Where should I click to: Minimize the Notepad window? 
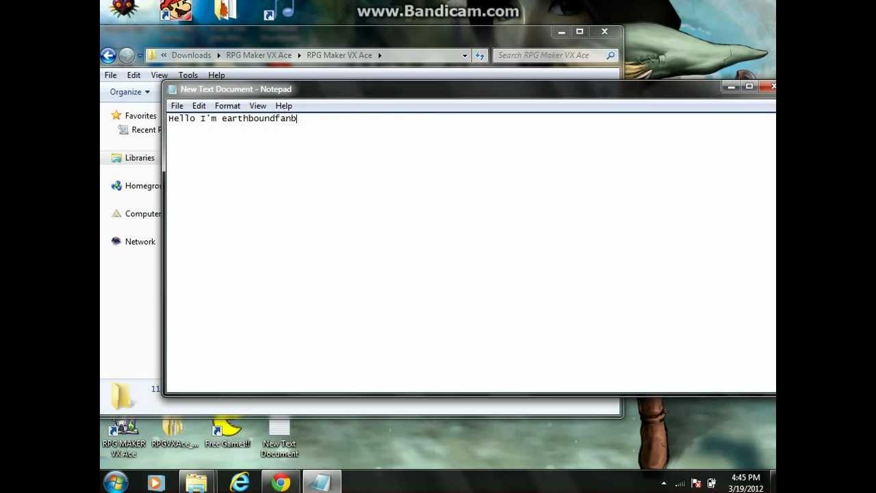pos(731,86)
